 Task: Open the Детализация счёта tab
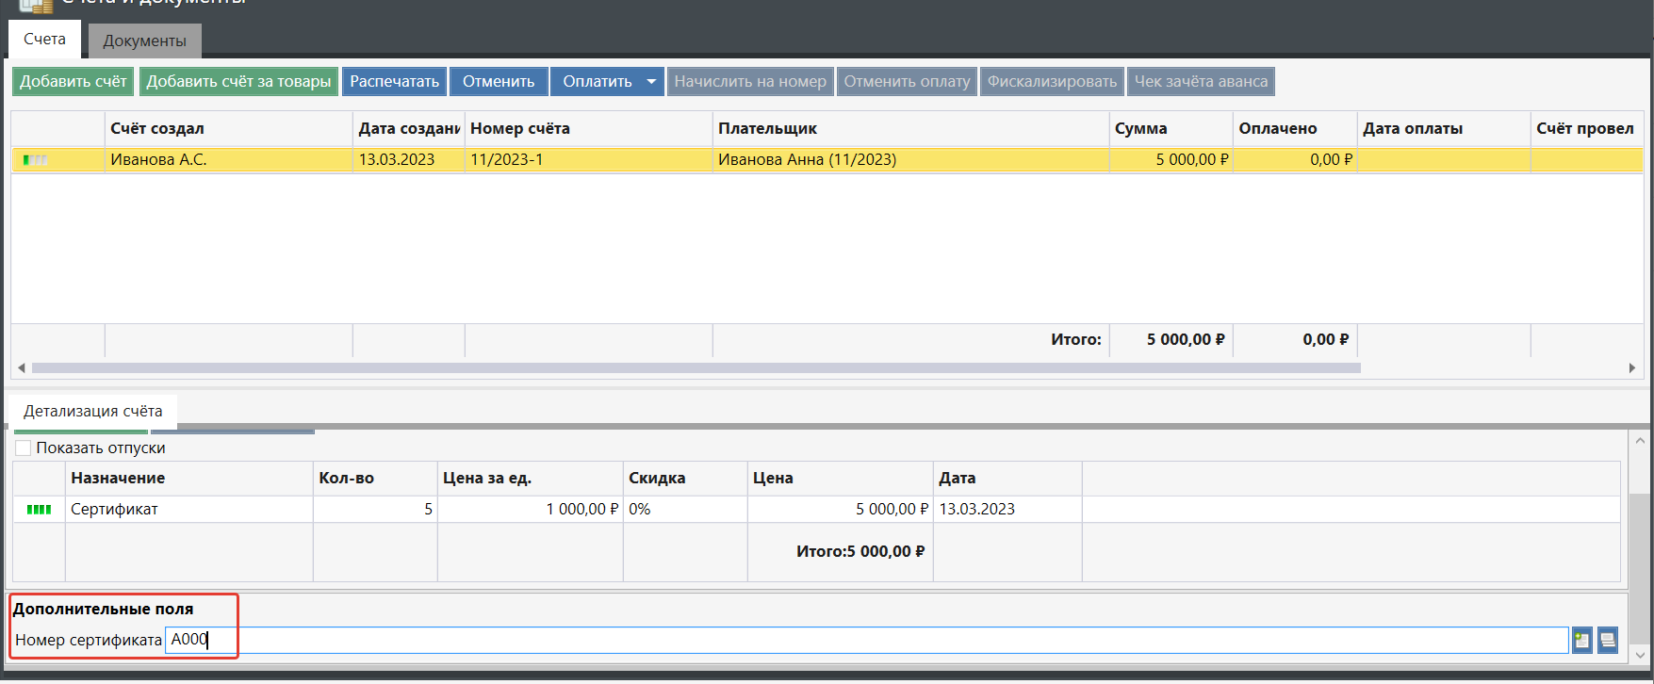92,412
